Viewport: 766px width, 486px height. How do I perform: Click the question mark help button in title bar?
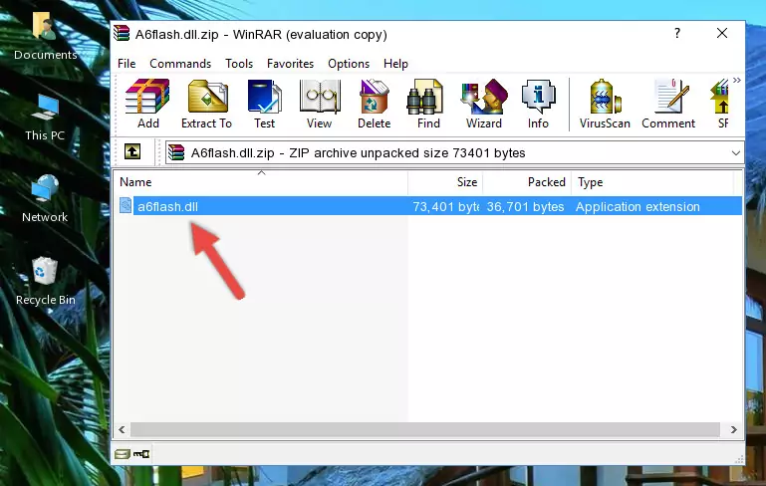click(677, 33)
